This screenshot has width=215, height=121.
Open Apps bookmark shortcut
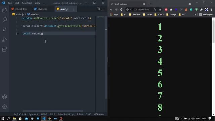114,15
